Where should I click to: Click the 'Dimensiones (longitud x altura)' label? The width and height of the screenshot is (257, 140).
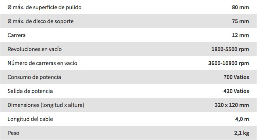coord(46,105)
